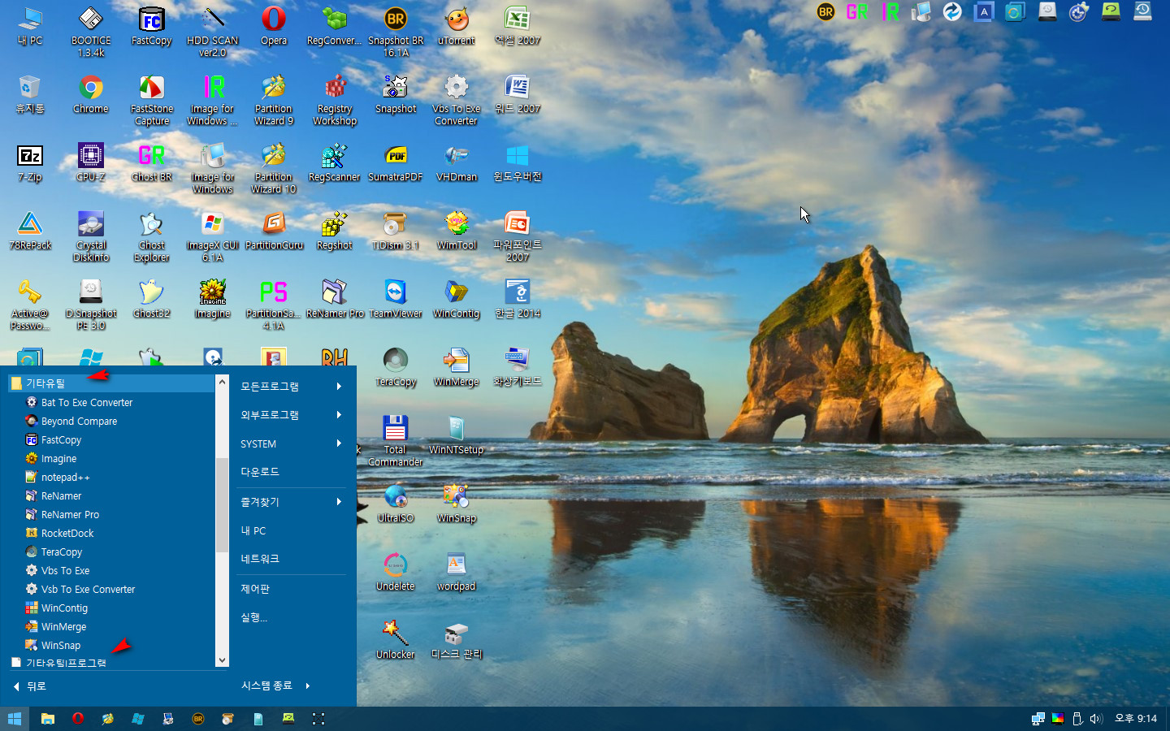Open the BOOTICE 1.3.4k desktop icon
Screen dimensions: 1170x731
(90, 32)
